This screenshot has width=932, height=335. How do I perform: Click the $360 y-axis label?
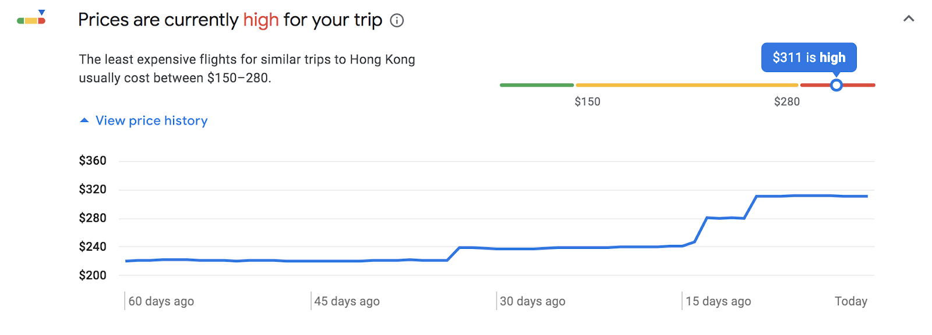[93, 161]
